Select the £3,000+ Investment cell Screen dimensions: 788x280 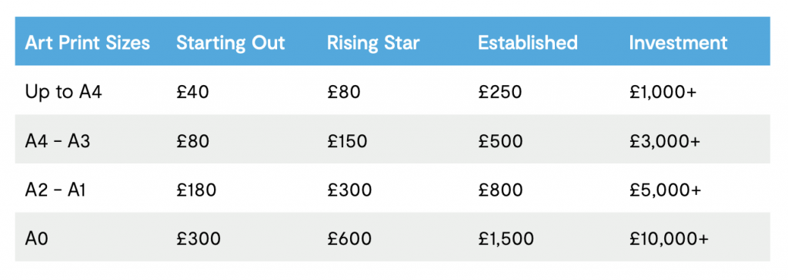click(664, 142)
